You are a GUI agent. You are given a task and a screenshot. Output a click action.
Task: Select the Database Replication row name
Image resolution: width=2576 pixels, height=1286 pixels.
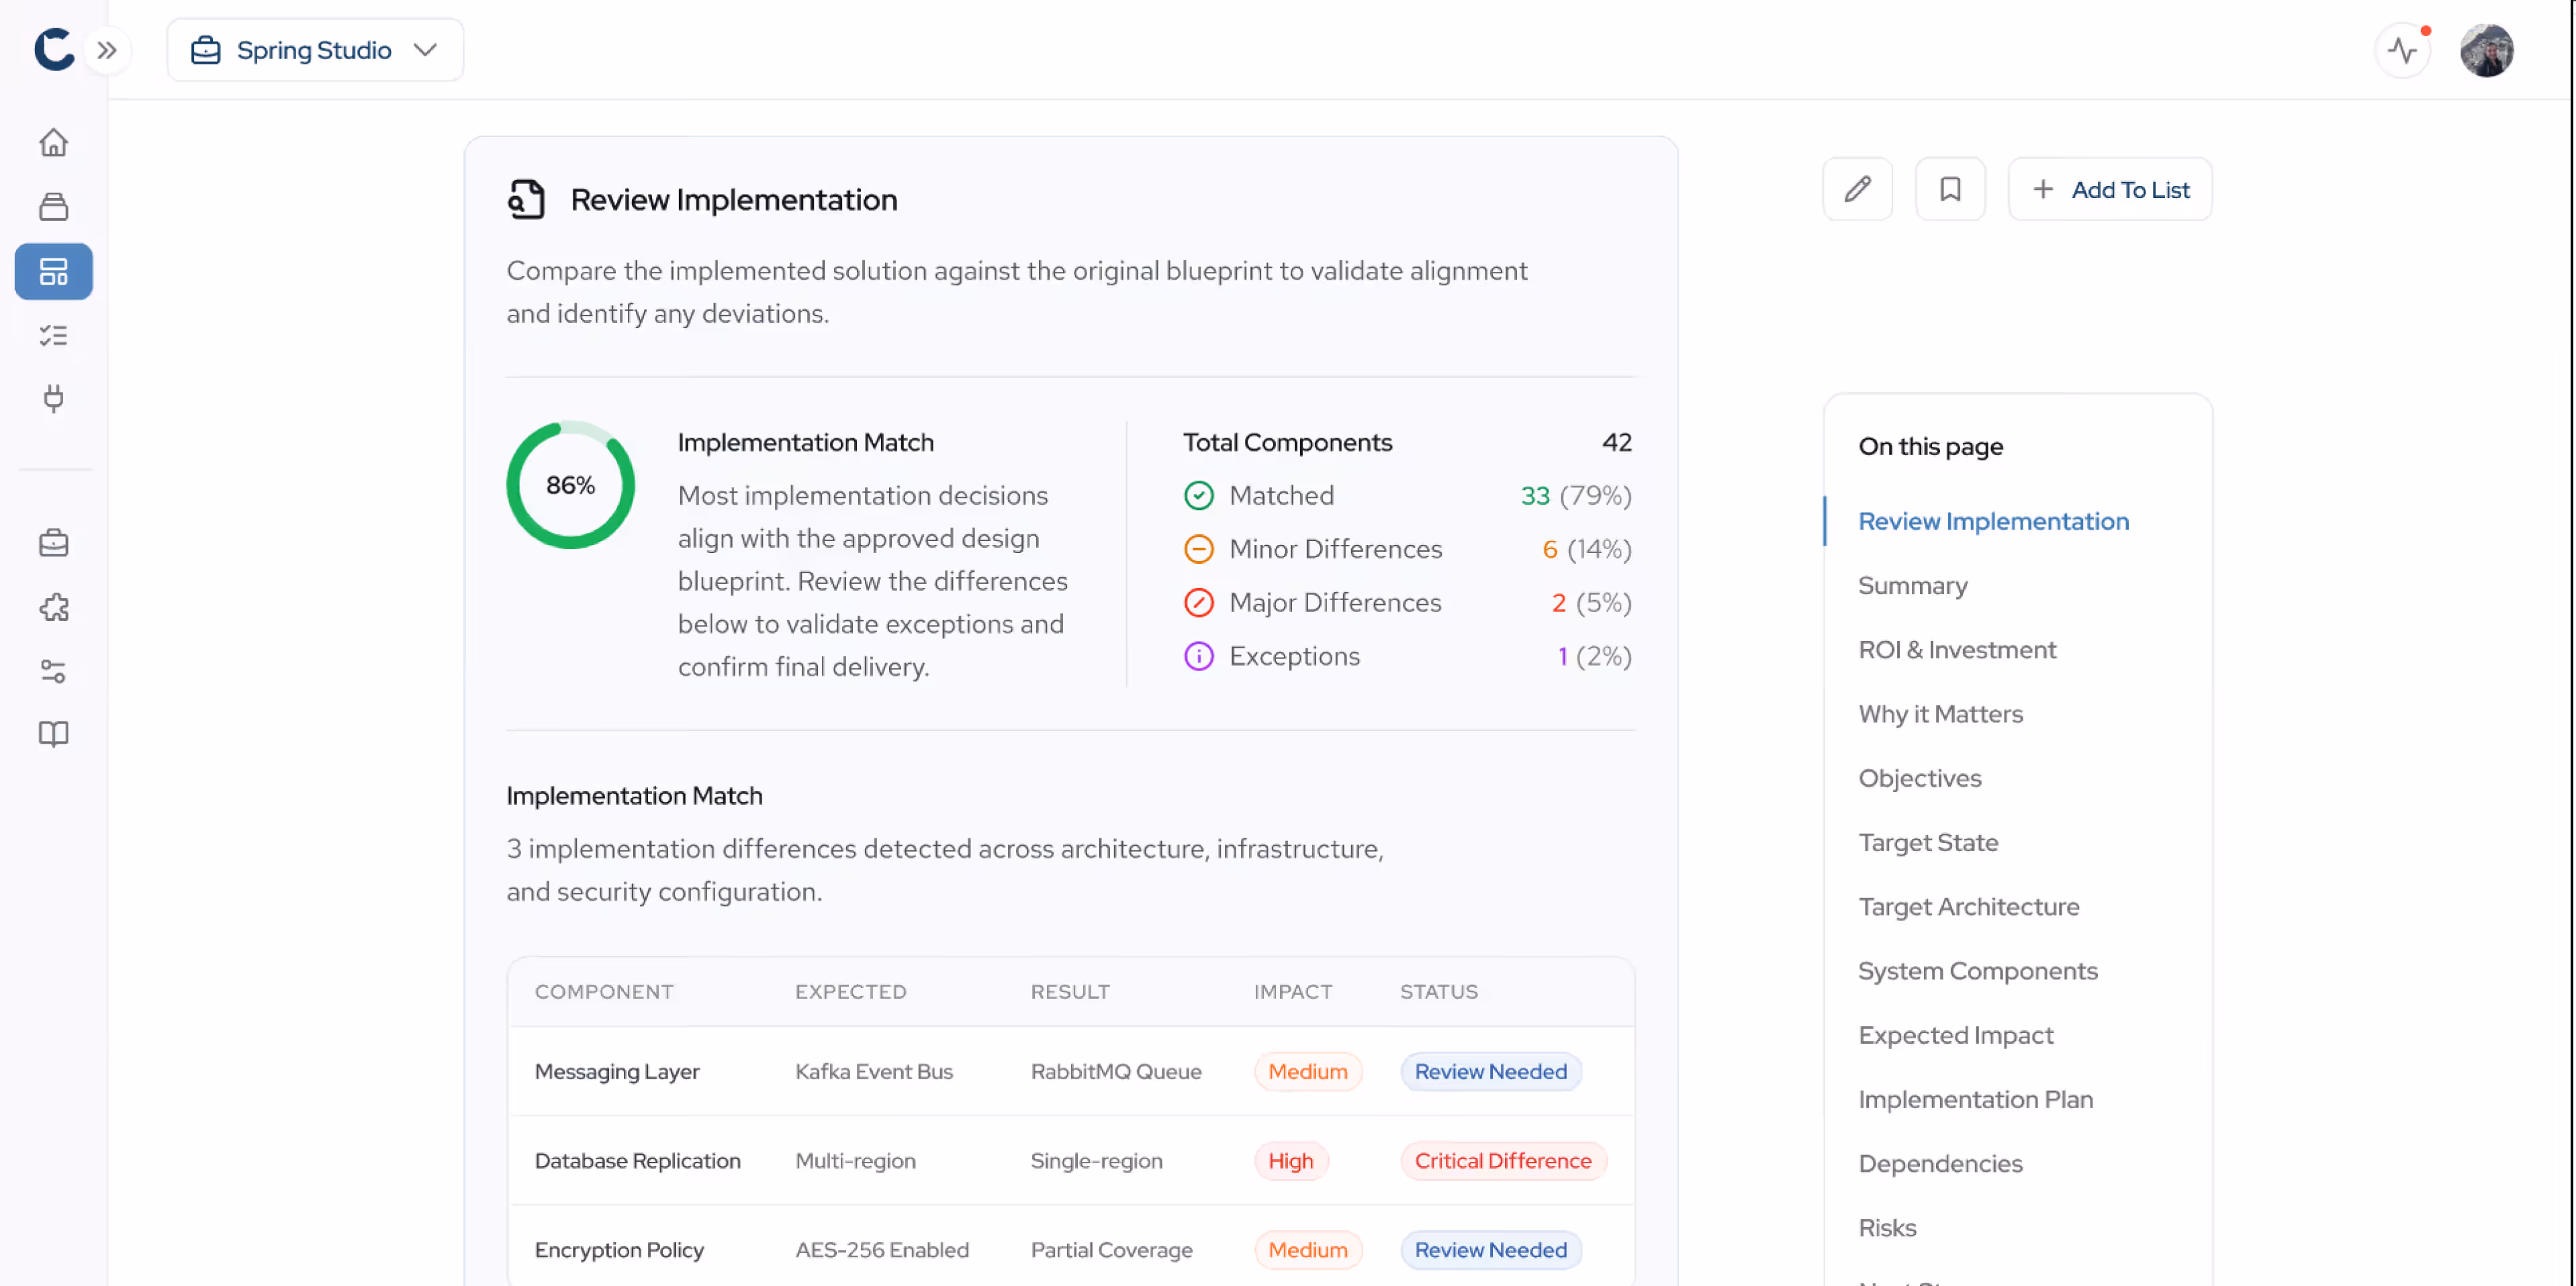[x=637, y=1161]
